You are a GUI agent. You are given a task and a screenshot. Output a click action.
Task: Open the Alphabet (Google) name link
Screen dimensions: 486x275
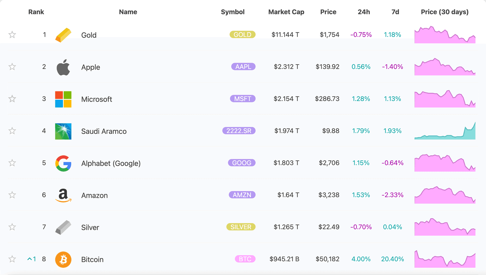point(111,163)
